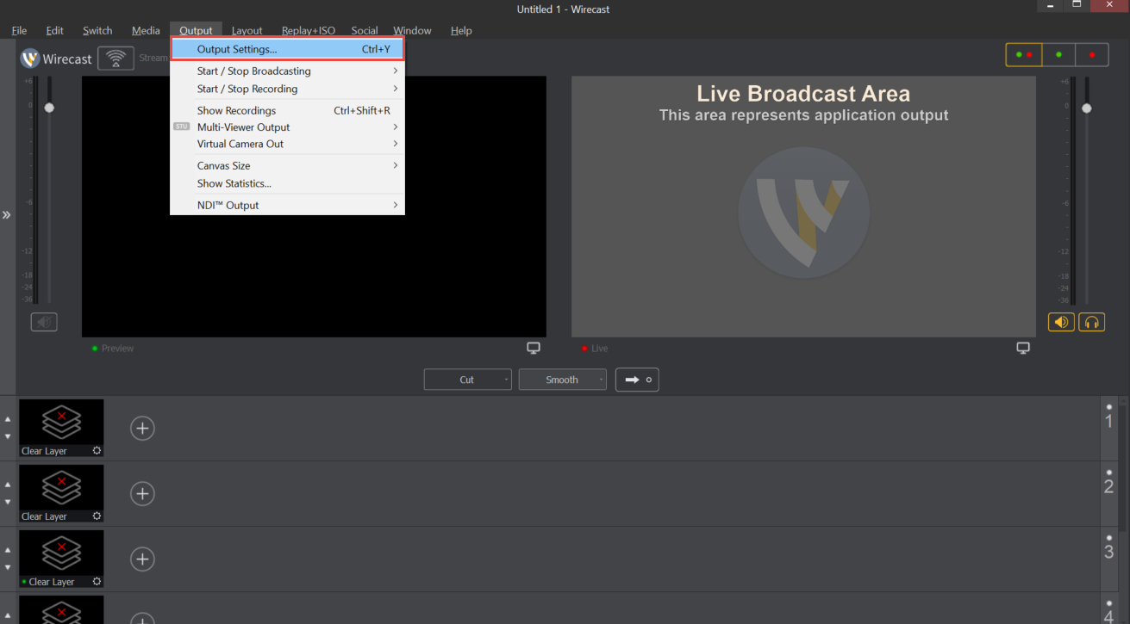The width and height of the screenshot is (1130, 624).
Task: Click the fullscreen monitor icon under Preview
Action: 533,347
